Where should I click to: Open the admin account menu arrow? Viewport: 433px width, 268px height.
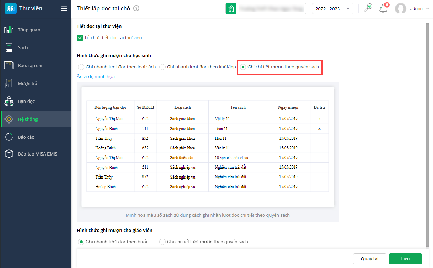coord(426,9)
